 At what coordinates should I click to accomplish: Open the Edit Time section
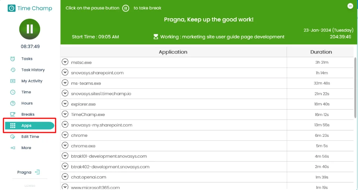[x=30, y=136]
